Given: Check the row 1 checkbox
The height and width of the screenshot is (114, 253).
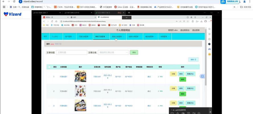Looking at the screenshot, I should click(x=49, y=77).
